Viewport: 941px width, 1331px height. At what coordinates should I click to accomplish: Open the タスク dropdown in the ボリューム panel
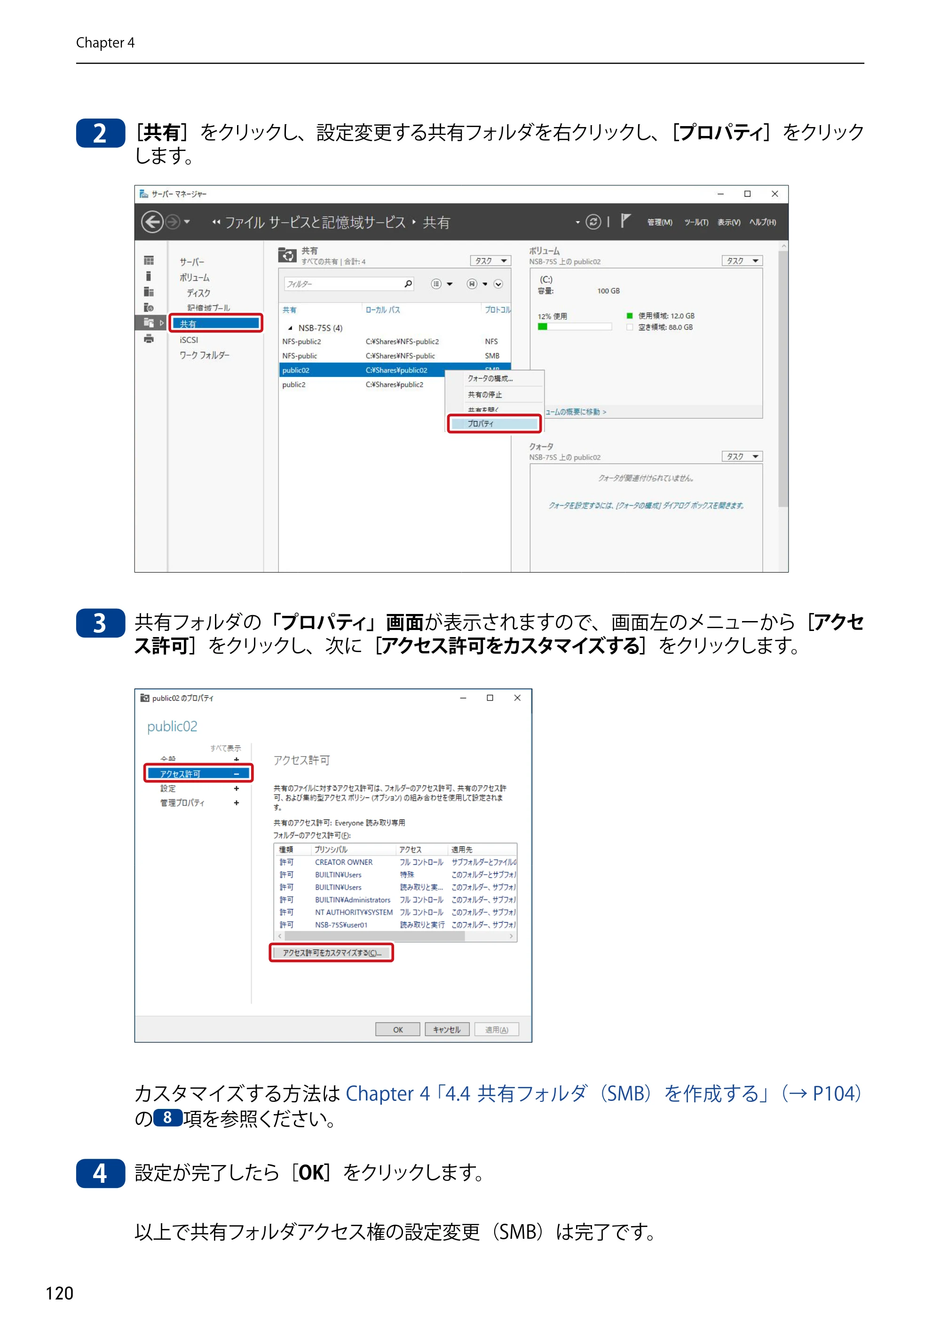[742, 261]
